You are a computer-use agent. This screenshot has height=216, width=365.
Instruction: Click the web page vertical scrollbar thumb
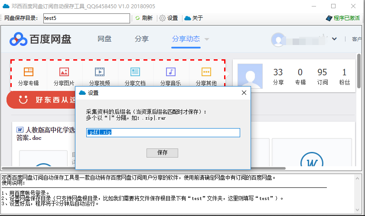(359, 71)
